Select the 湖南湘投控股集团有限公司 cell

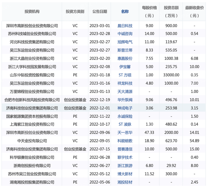32,182
